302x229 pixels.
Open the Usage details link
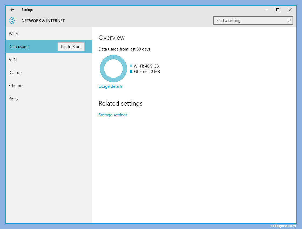(x=110, y=86)
